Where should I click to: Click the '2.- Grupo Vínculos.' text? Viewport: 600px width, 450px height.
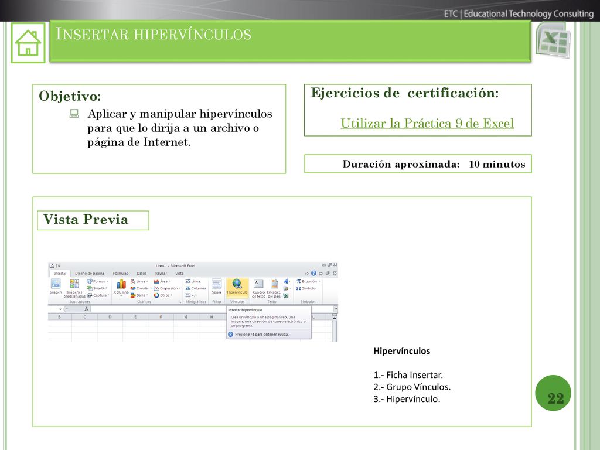point(412,387)
